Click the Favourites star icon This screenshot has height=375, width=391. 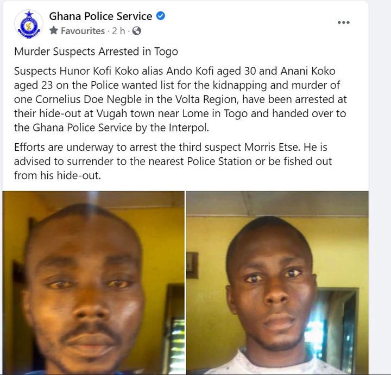[x=54, y=30]
